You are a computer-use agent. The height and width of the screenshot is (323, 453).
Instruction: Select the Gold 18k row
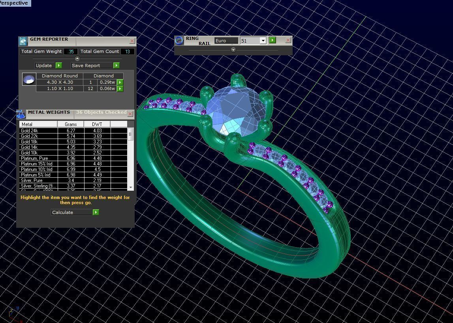73,142
